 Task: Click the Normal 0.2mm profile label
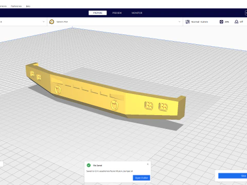pos(200,22)
